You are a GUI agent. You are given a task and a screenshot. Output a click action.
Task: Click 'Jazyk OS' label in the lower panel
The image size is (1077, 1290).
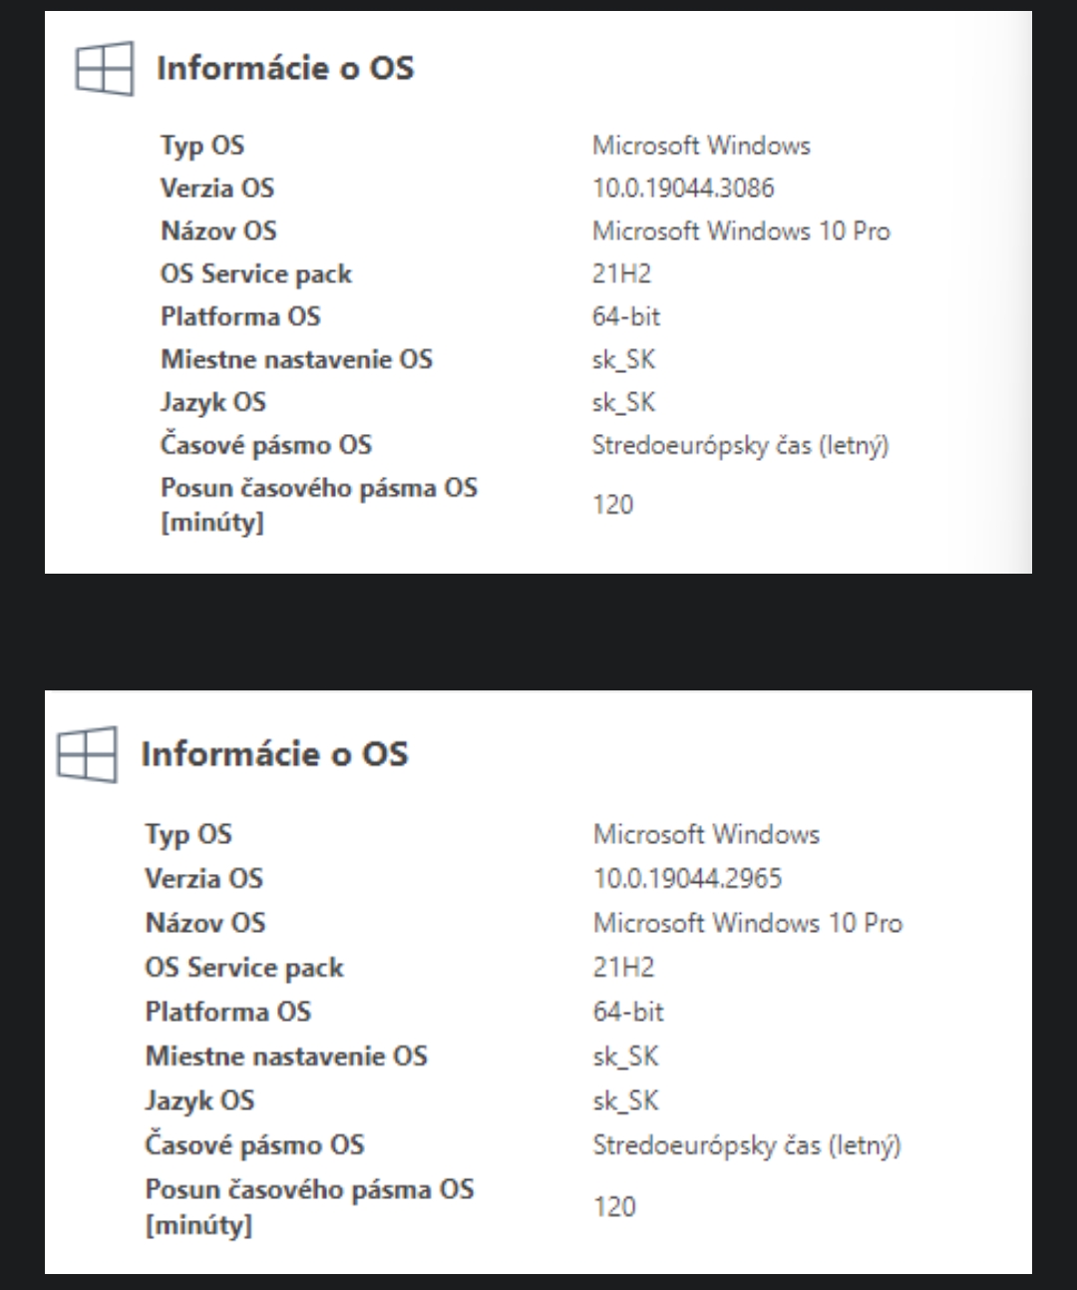coord(199,1100)
